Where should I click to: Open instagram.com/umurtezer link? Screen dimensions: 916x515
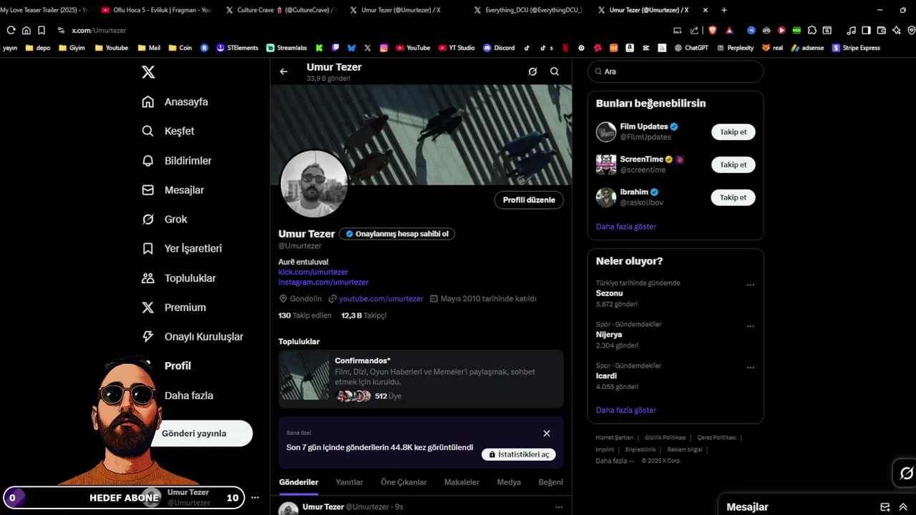pos(323,282)
